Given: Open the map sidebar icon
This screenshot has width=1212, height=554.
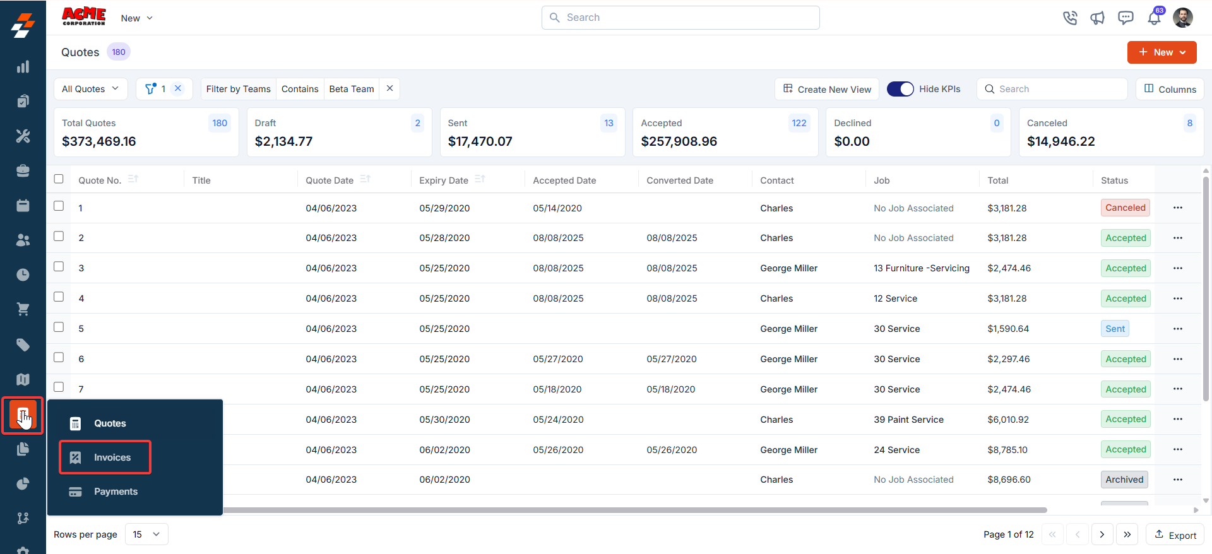Looking at the screenshot, I should point(23,379).
